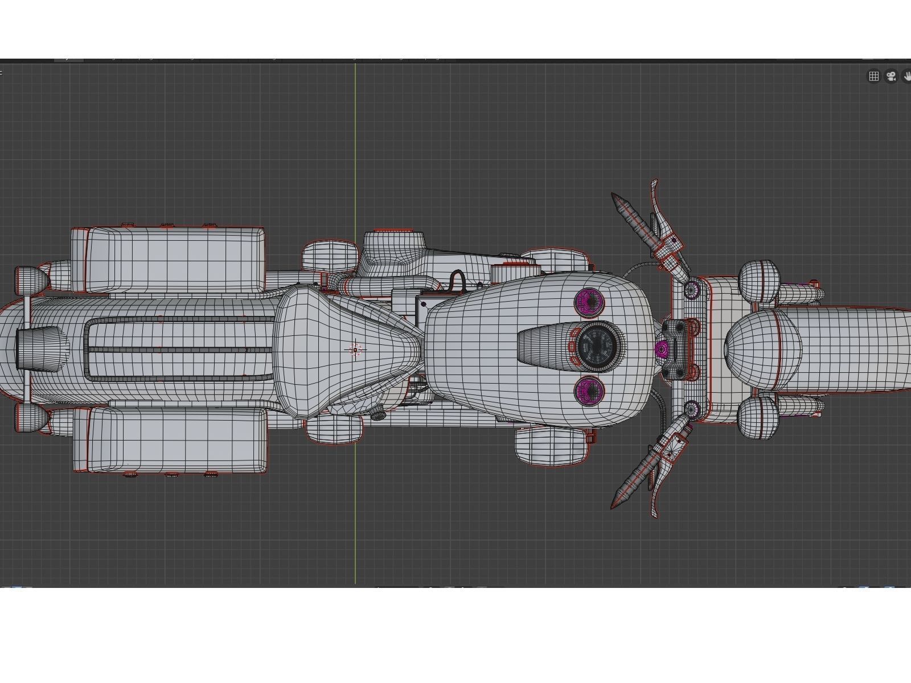Select the upper saddlebag mesh
Screen dimensions: 911x683
169,260
